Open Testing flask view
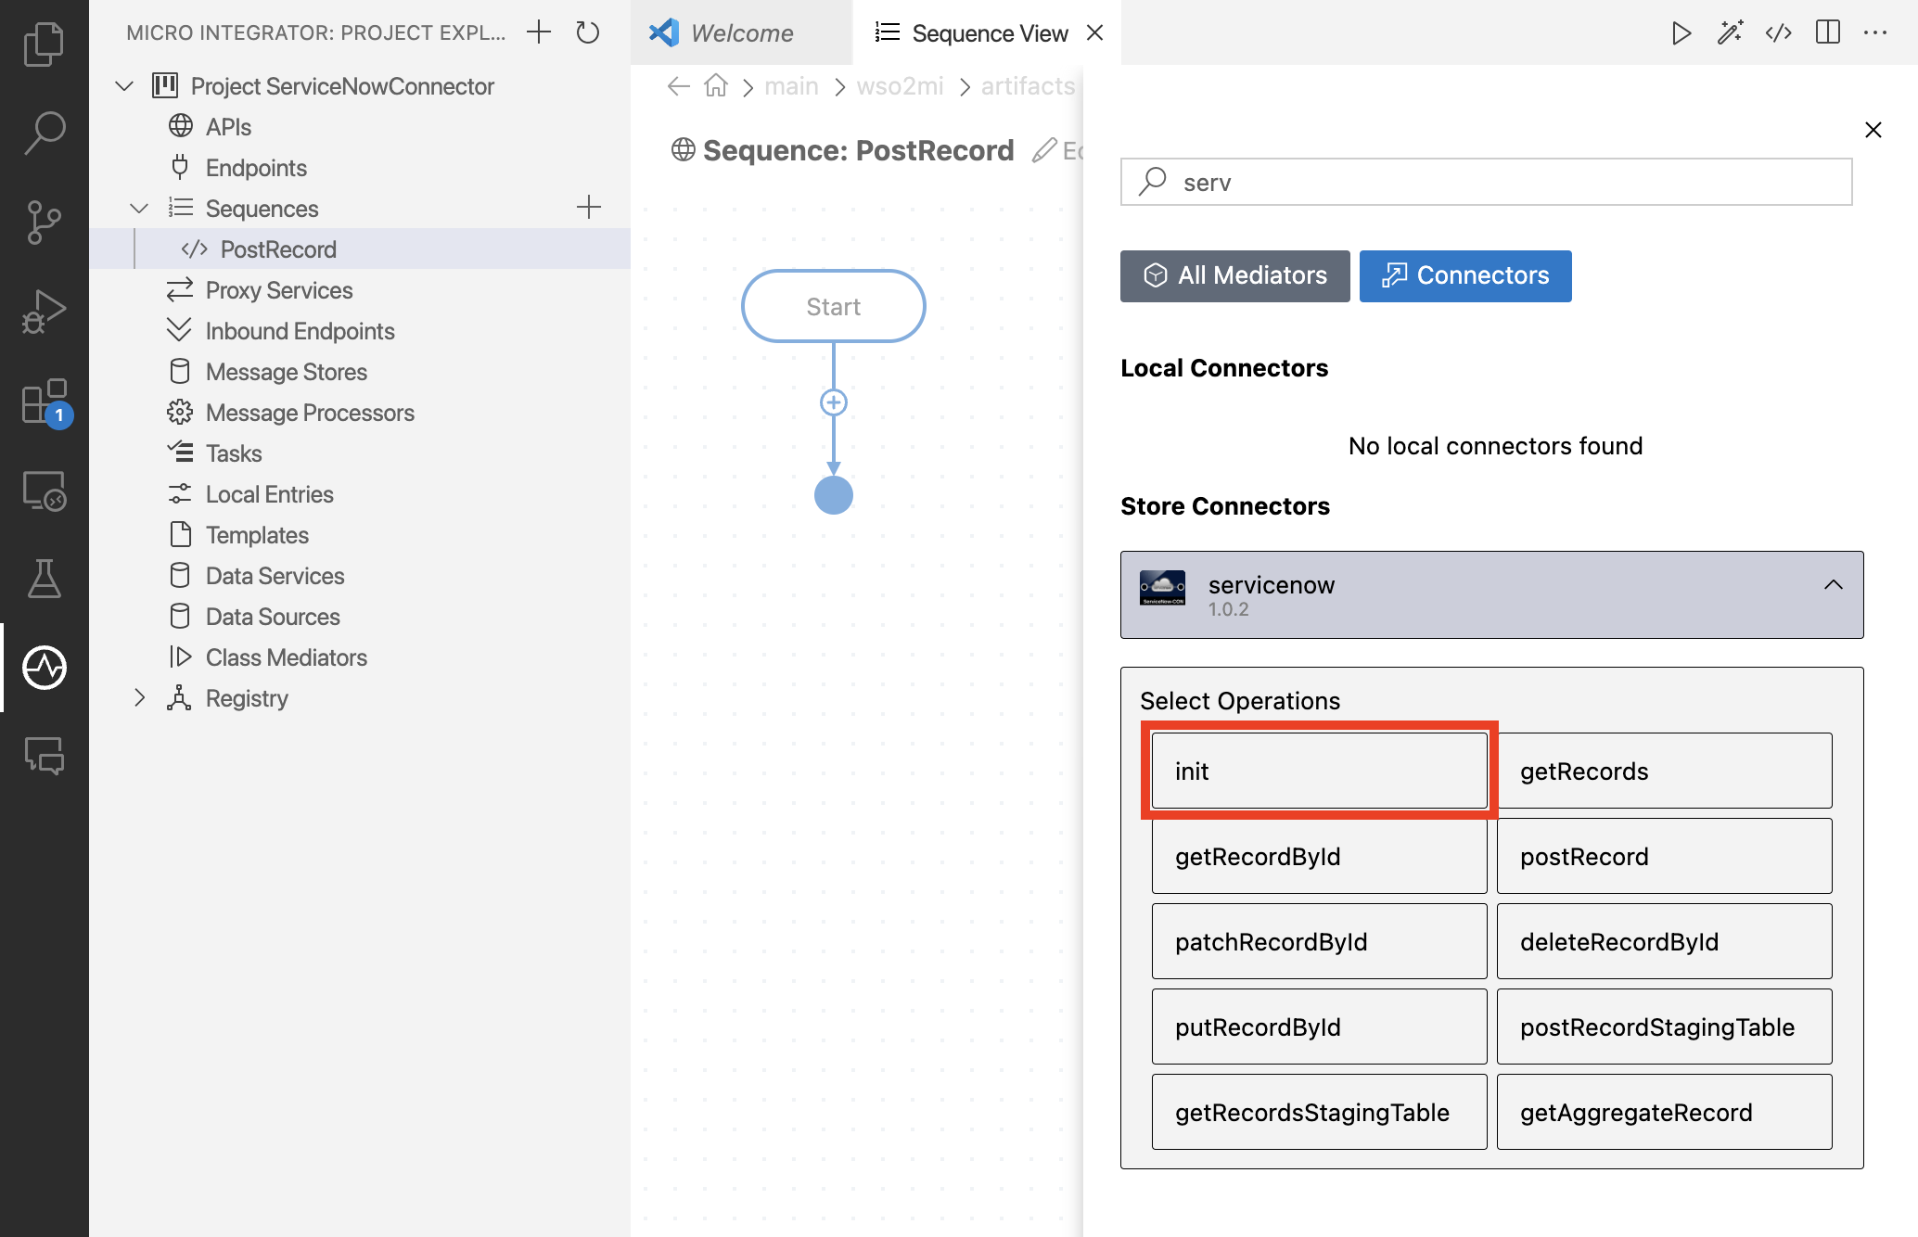 [x=44, y=579]
